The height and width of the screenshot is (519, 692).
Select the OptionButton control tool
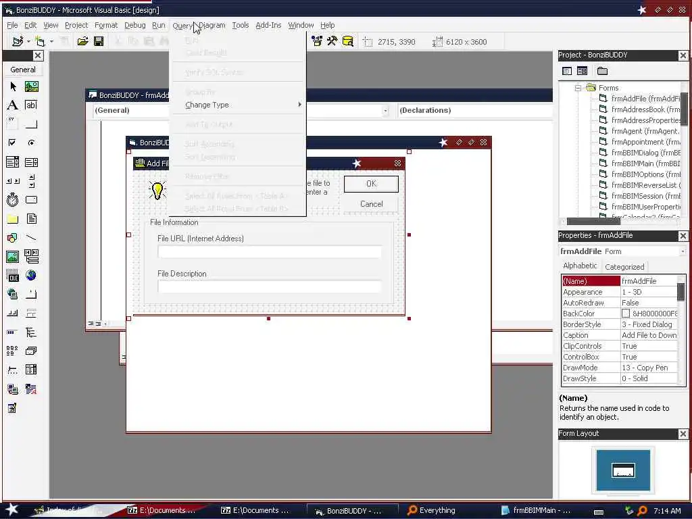pyautogui.click(x=31, y=143)
